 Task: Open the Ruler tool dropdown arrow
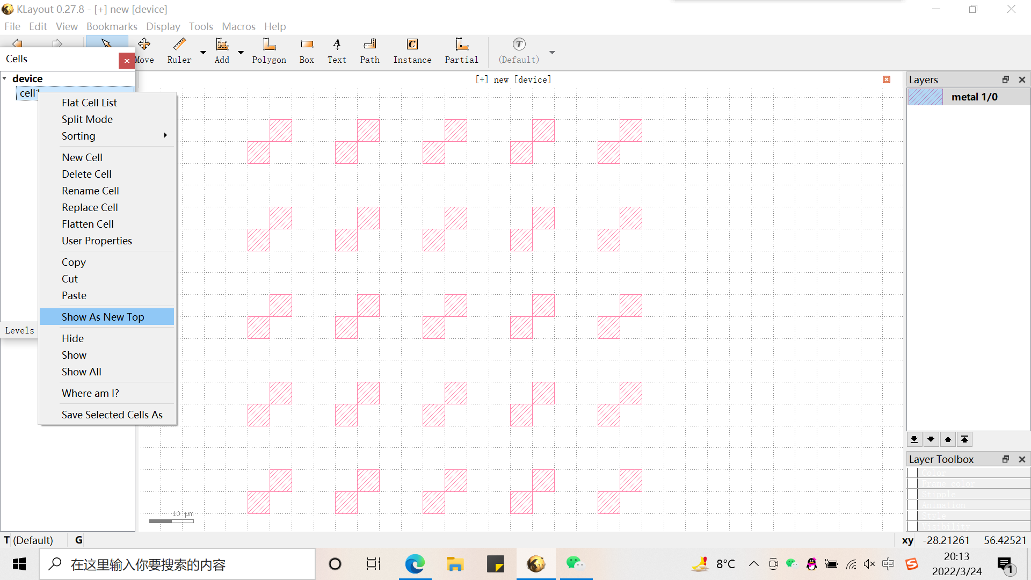pos(203,52)
